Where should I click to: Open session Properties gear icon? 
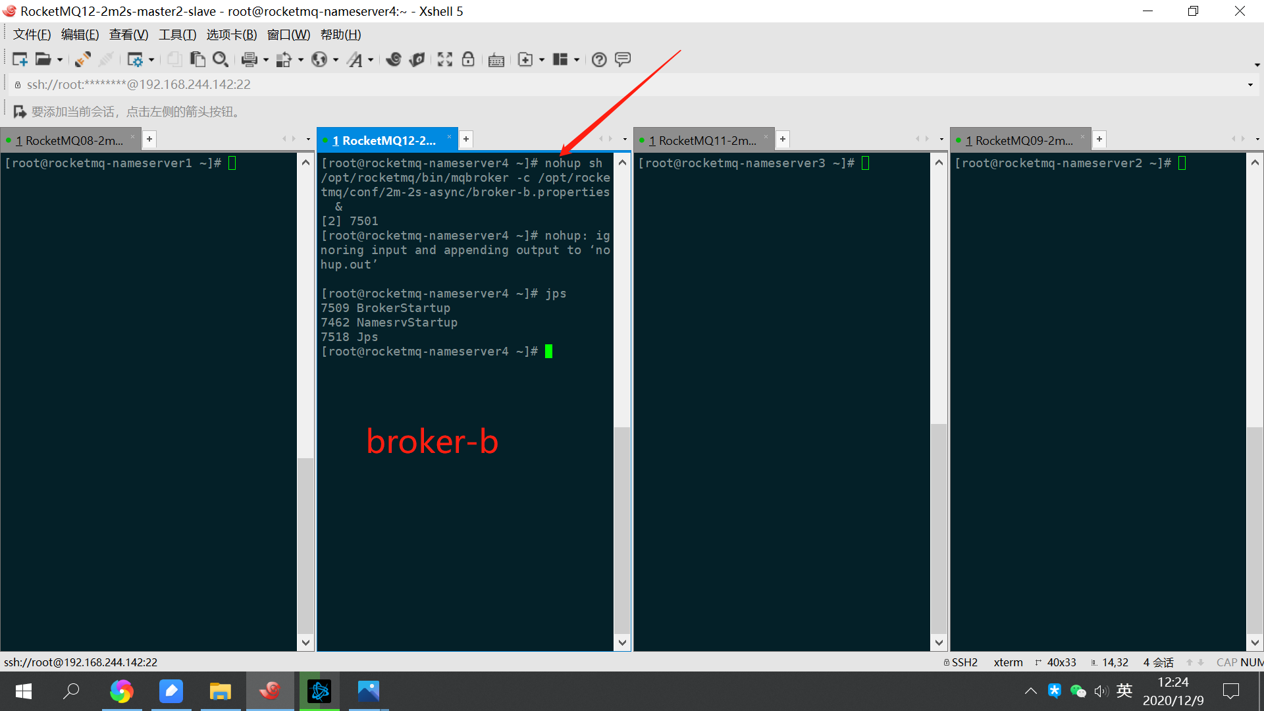click(135, 60)
